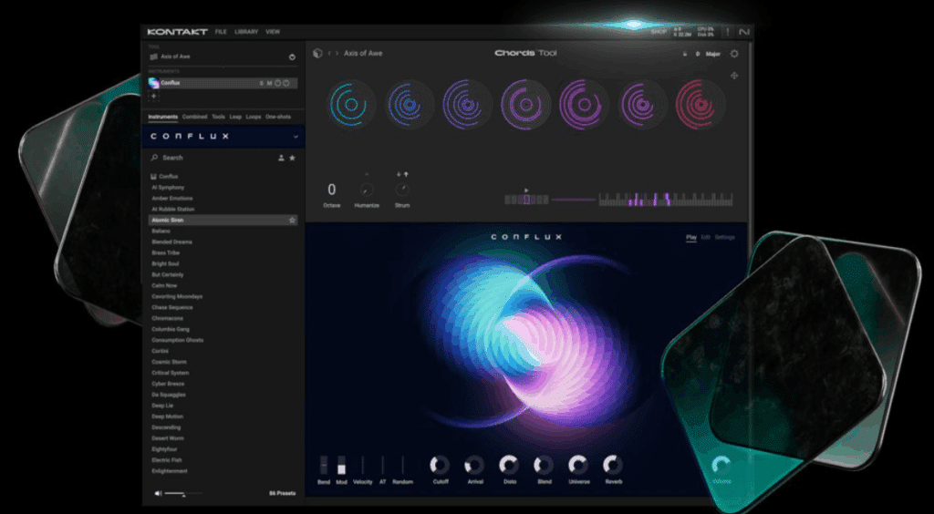
Task: Click the exclamation alert icon in the header
Action: 727,32
